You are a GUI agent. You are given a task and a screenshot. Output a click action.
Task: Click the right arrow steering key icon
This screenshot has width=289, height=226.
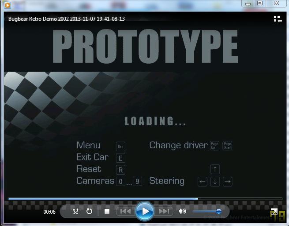pyautogui.click(x=228, y=182)
